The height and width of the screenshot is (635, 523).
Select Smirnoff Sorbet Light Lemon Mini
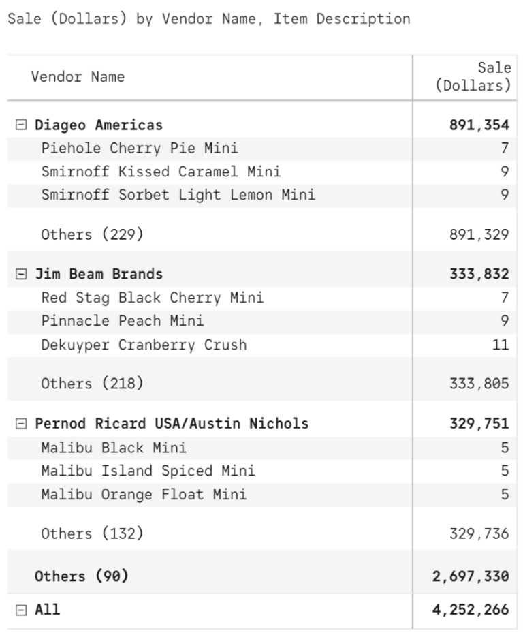click(178, 195)
